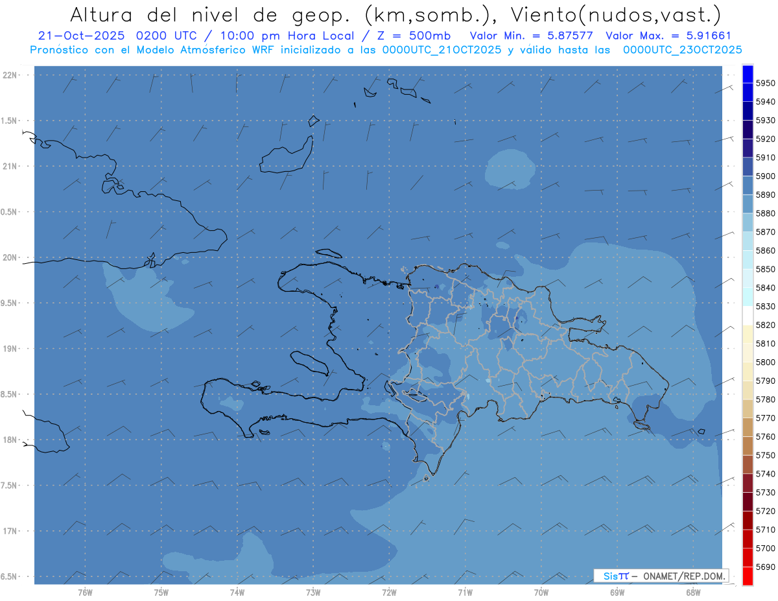The image size is (778, 601).
Task: Click the 72W longitude axis label
Action: pos(389,593)
